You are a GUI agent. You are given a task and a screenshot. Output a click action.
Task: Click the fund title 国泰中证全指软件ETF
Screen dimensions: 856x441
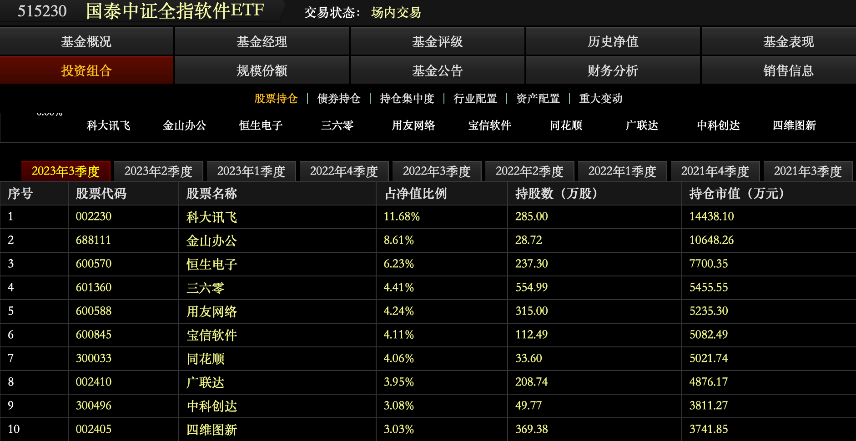pyautogui.click(x=175, y=10)
